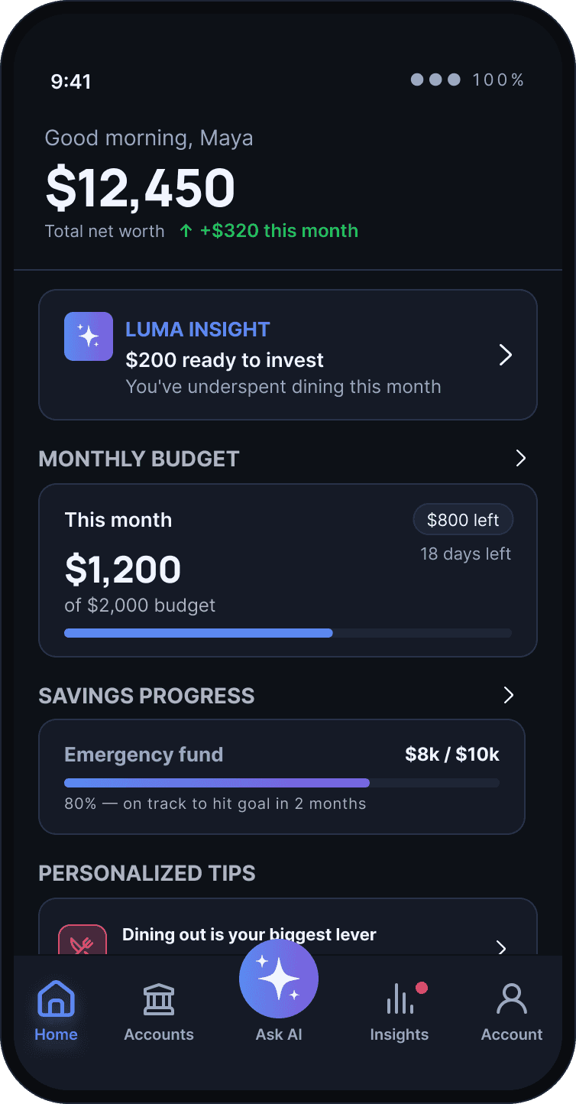Open the Insights bar chart icon
The width and height of the screenshot is (576, 1104).
[x=400, y=998]
